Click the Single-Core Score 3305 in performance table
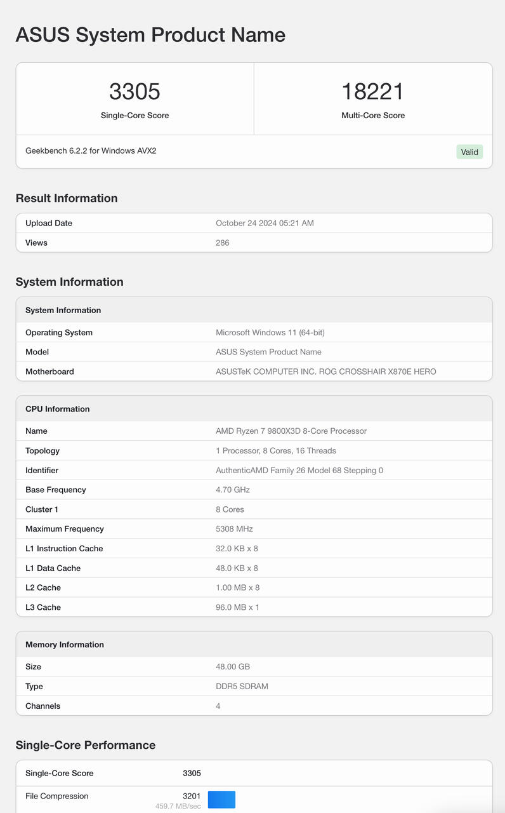 pos(192,773)
